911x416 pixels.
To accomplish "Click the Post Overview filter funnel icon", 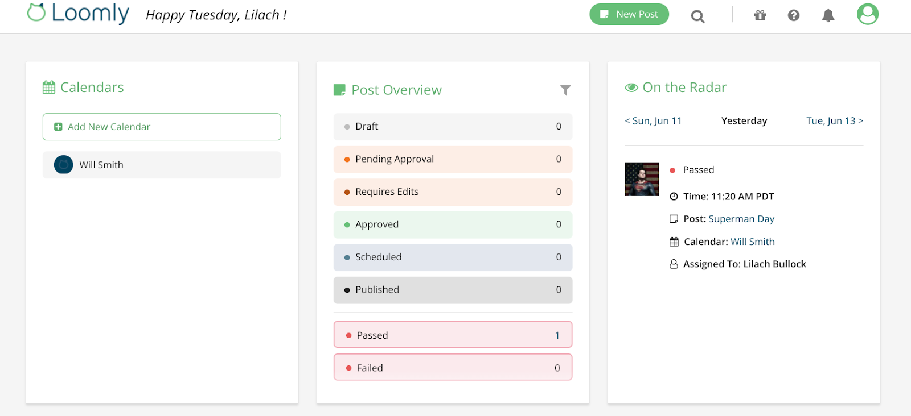I will click(x=565, y=90).
